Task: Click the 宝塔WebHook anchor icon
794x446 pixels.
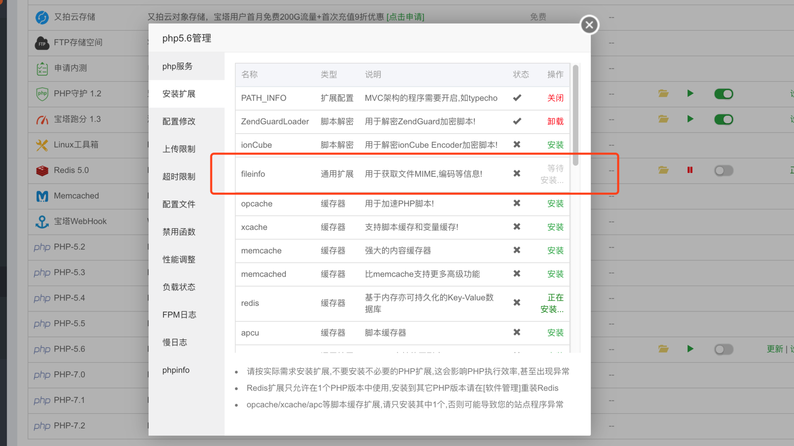Action: tap(42, 222)
